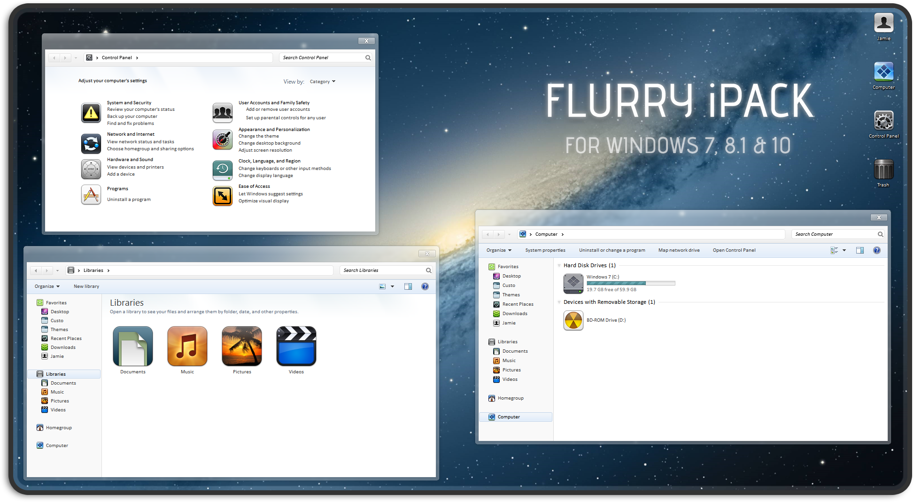Select Music in Computer window sidebar
The height and width of the screenshot is (502, 914).
click(509, 361)
